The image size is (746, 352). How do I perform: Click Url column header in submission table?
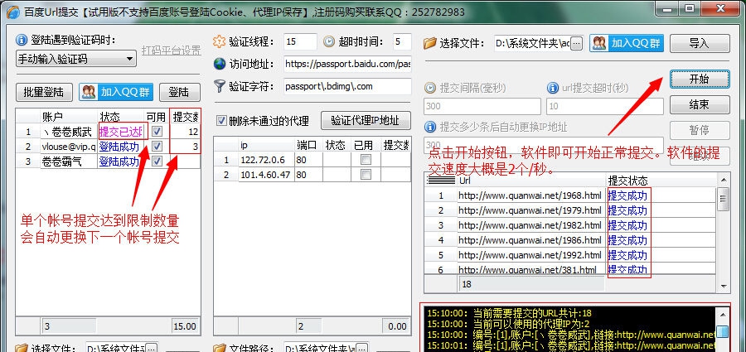click(531, 181)
